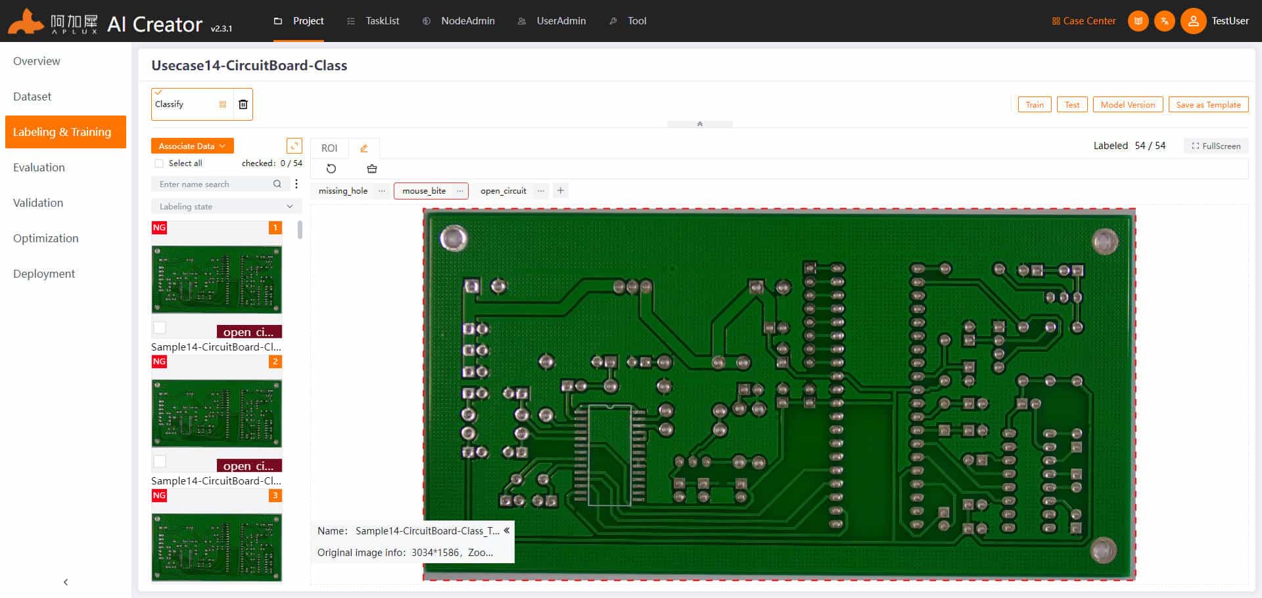Open the UserAdmin menu
1262x598 pixels.
551,21
